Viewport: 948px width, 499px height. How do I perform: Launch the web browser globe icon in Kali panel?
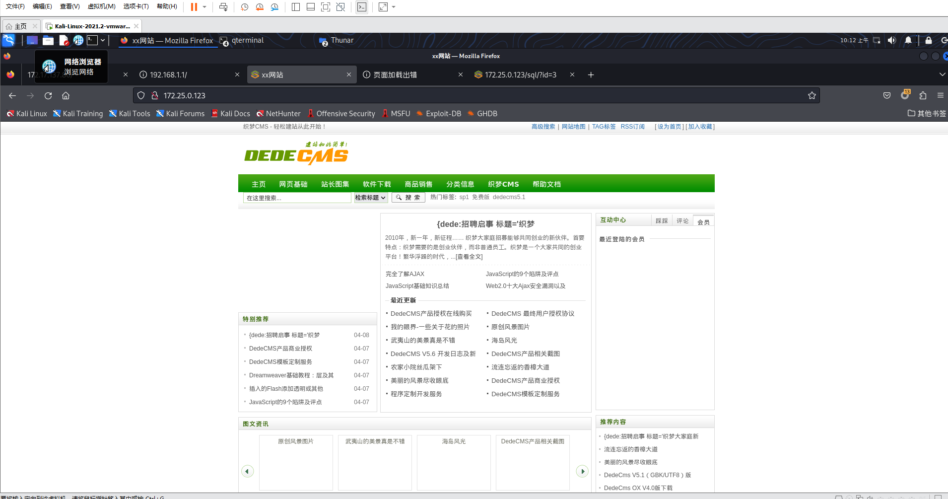(78, 40)
